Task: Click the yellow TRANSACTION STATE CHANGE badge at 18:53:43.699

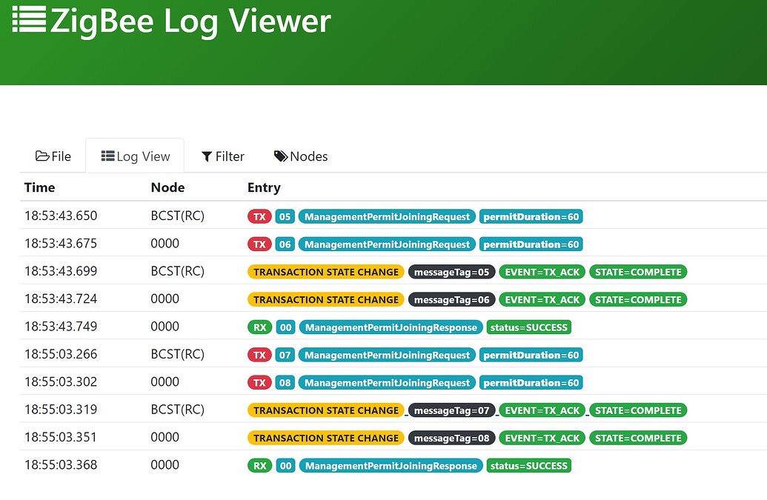Action: (x=326, y=271)
